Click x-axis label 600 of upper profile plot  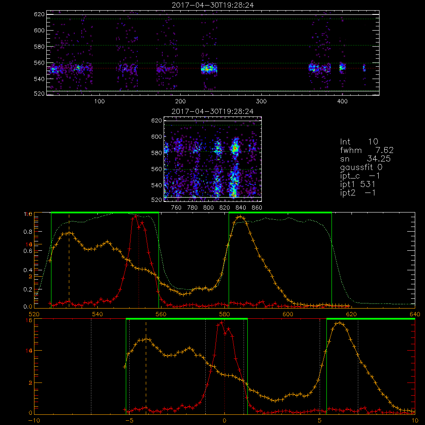(x=288, y=314)
